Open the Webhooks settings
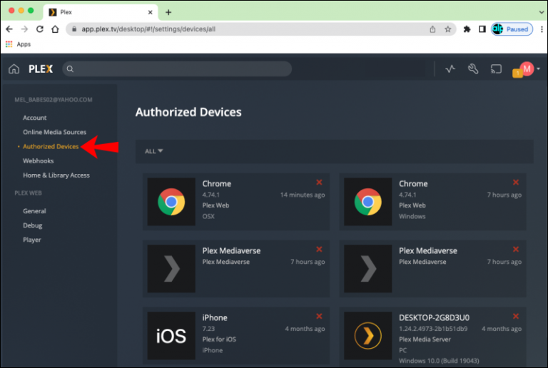Image resolution: width=548 pixels, height=368 pixels. pos(39,160)
